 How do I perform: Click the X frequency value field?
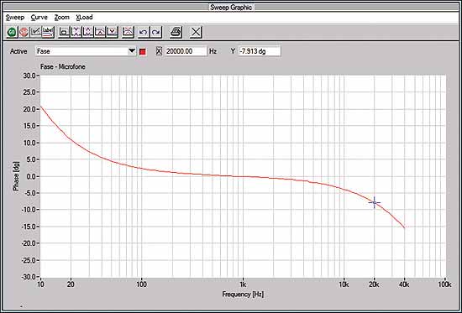(x=186, y=51)
